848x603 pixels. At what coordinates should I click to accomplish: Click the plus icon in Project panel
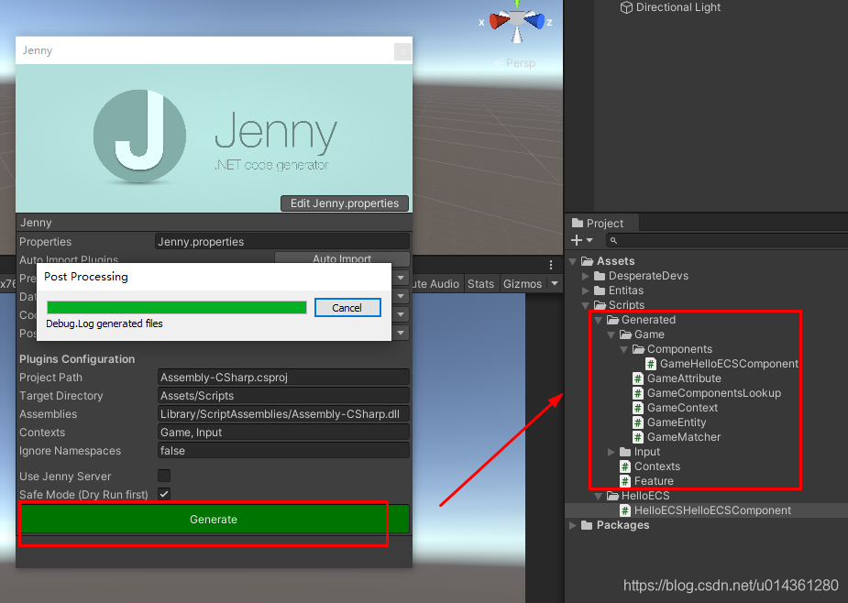pyautogui.click(x=574, y=240)
